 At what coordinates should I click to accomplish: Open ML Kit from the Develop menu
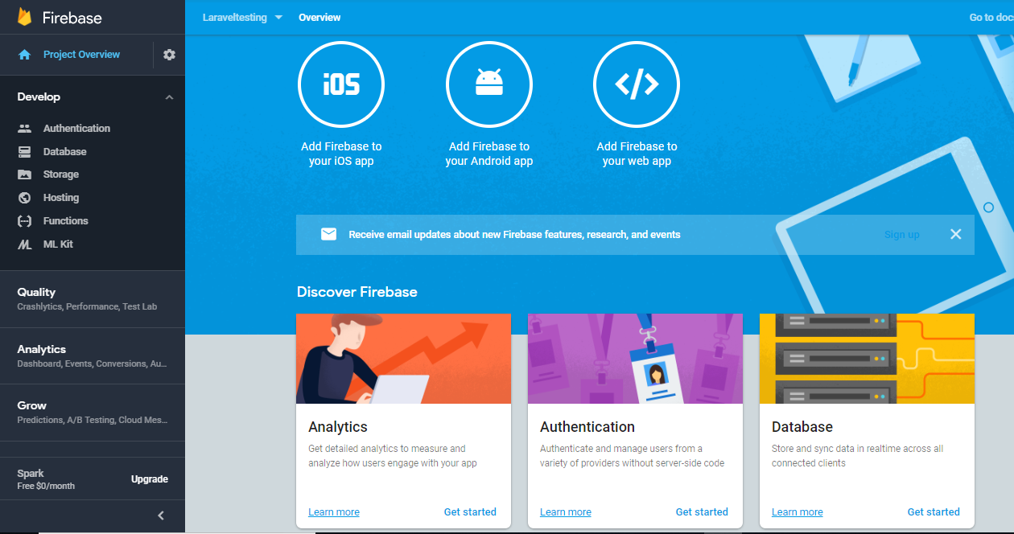pos(58,244)
